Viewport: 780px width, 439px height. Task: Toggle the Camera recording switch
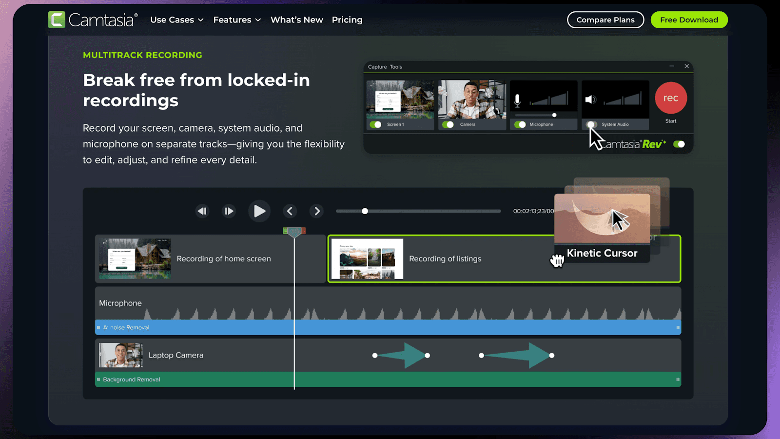448,124
